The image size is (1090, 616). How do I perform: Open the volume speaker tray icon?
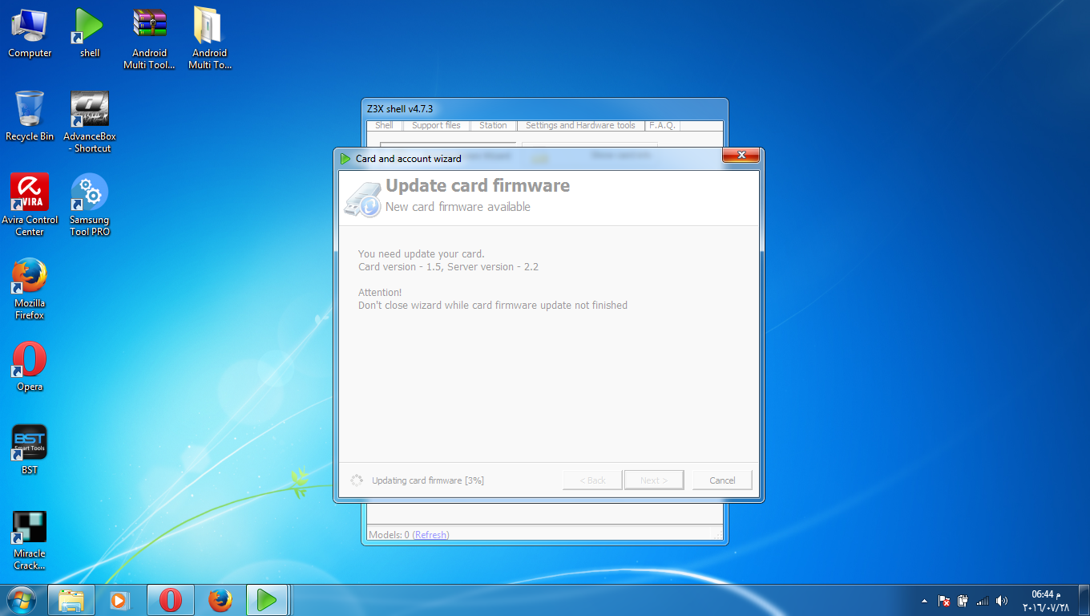click(x=1001, y=601)
